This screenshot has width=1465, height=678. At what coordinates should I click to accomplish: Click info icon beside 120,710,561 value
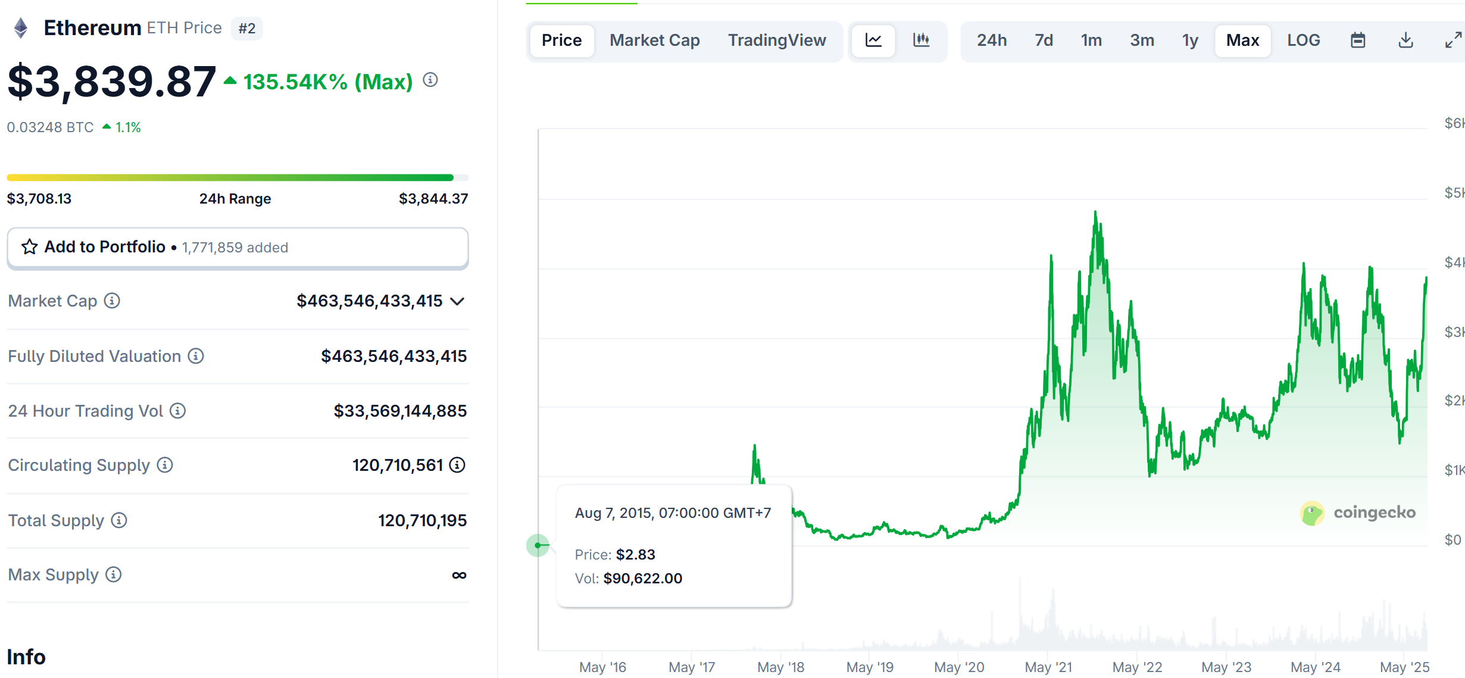[x=457, y=465]
